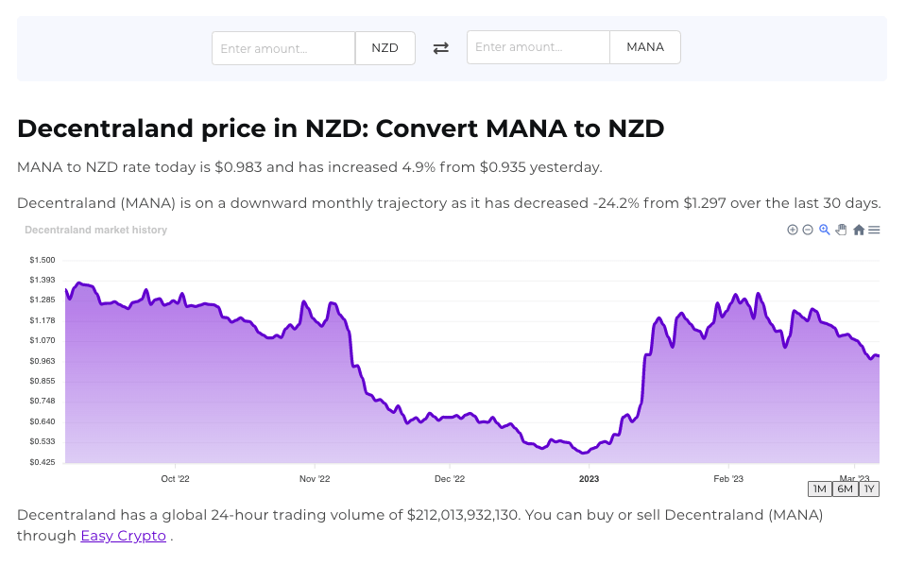Image resolution: width=906 pixels, height=566 pixels.
Task: Click the NZD amount input field
Action: [283, 48]
